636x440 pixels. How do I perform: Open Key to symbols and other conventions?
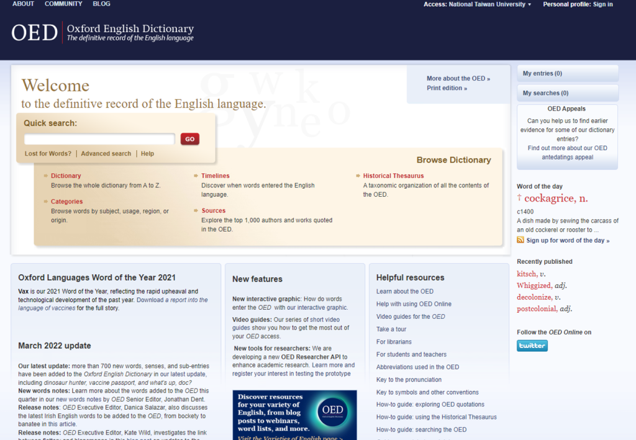[427, 392]
